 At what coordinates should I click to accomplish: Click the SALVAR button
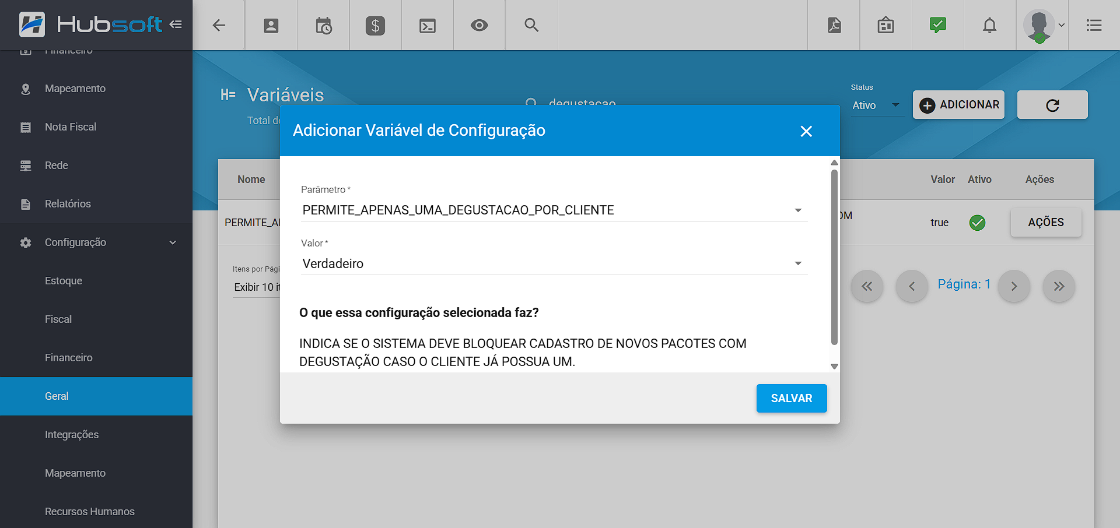pos(792,398)
